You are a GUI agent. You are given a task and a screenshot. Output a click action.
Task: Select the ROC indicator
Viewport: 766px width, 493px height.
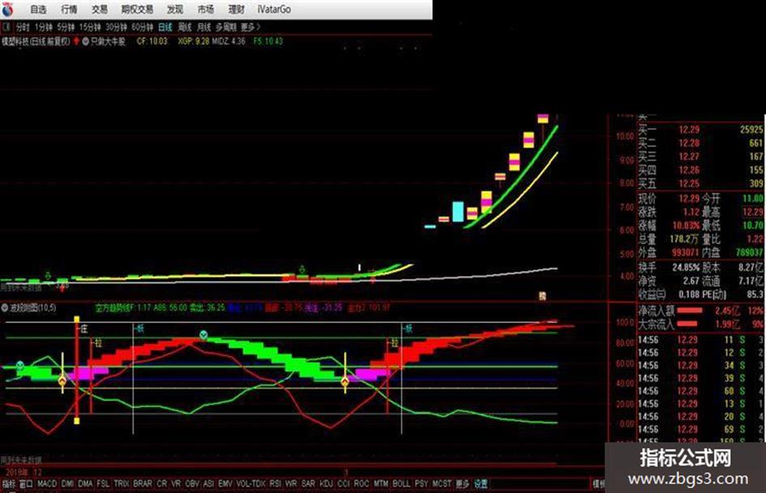[x=362, y=484]
